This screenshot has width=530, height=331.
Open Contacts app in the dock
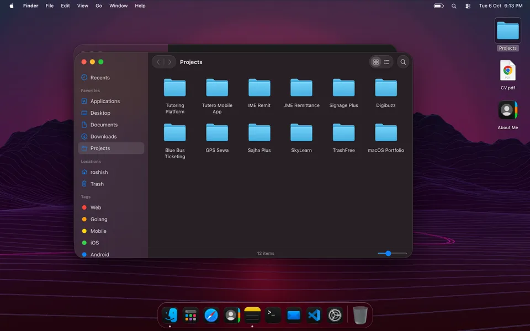[x=231, y=315]
